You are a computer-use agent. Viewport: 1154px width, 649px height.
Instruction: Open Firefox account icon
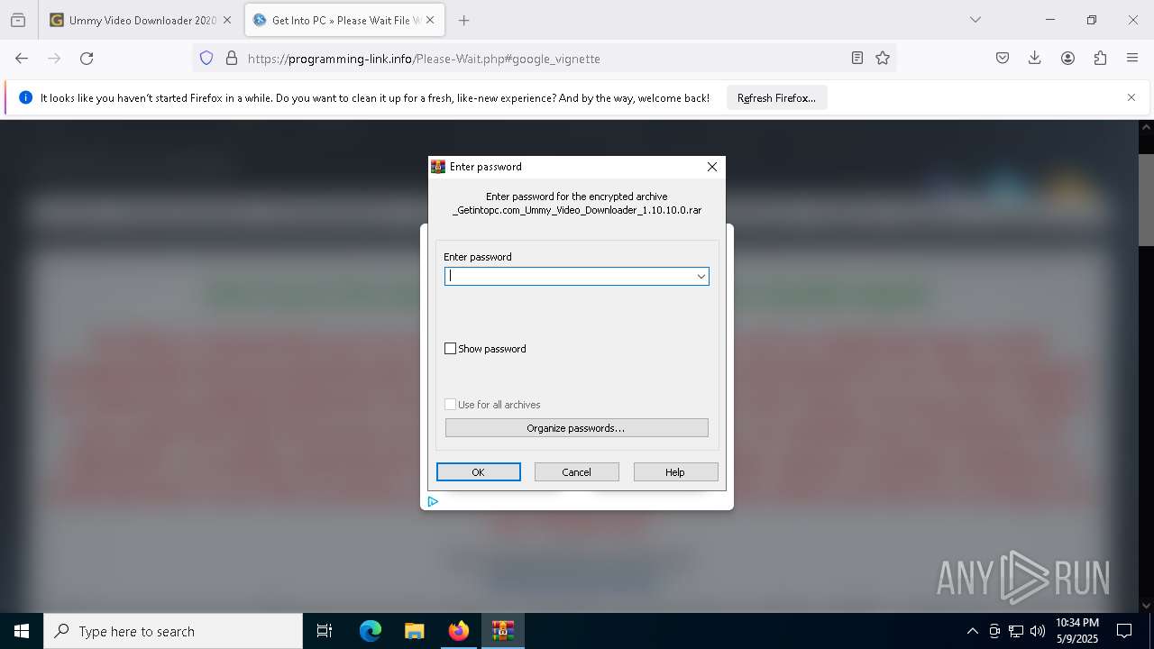click(x=1067, y=59)
